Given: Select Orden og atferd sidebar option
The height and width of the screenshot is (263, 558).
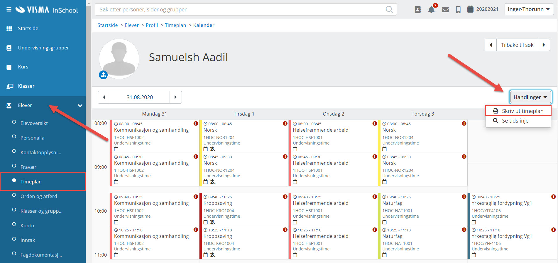Looking at the screenshot, I should pos(39,196).
